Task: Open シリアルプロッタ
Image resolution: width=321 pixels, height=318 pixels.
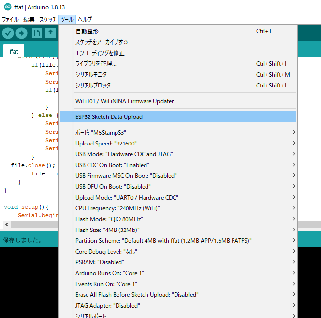Action: [178, 86]
